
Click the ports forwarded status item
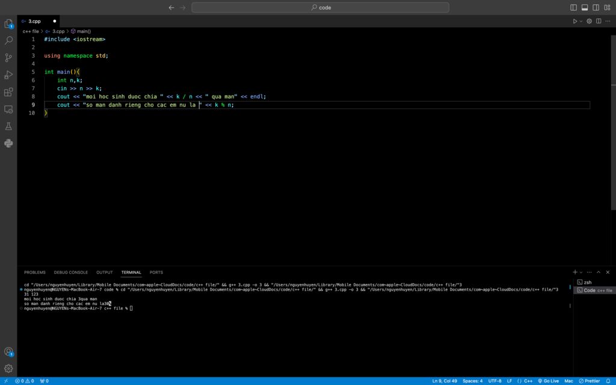pos(45,381)
